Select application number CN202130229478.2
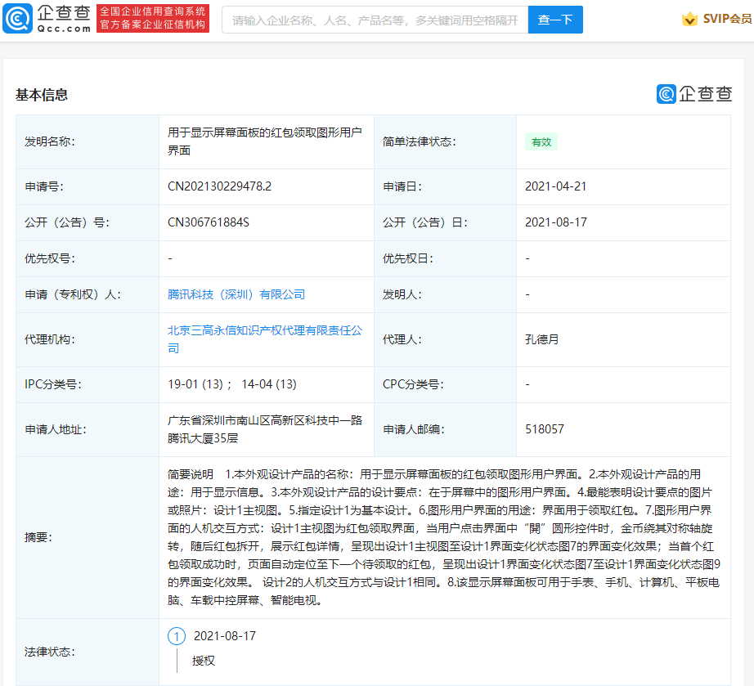Screen dimensions: 754x686 click(219, 186)
